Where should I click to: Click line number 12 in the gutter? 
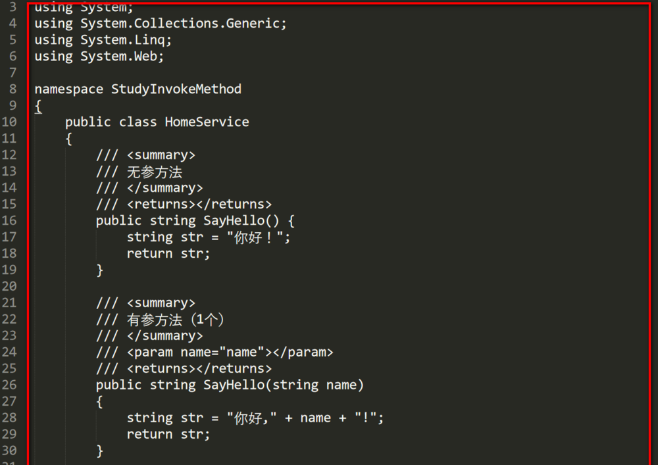pos(9,155)
